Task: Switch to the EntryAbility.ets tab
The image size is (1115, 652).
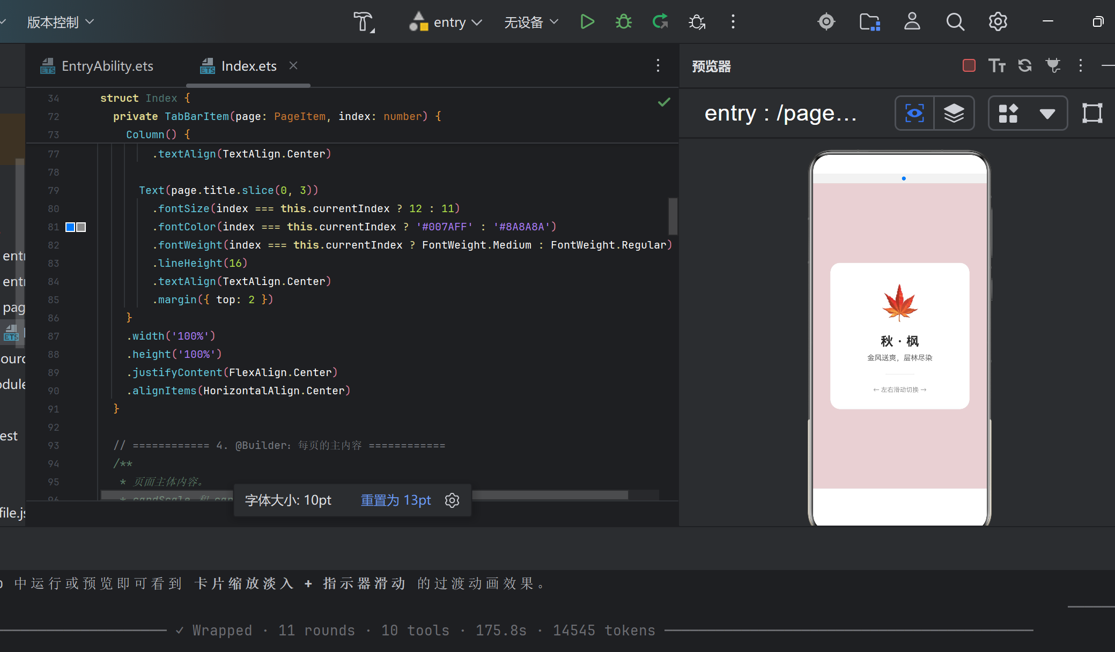Action: coord(98,66)
